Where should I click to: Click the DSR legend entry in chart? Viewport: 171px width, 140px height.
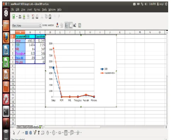coord(104,69)
